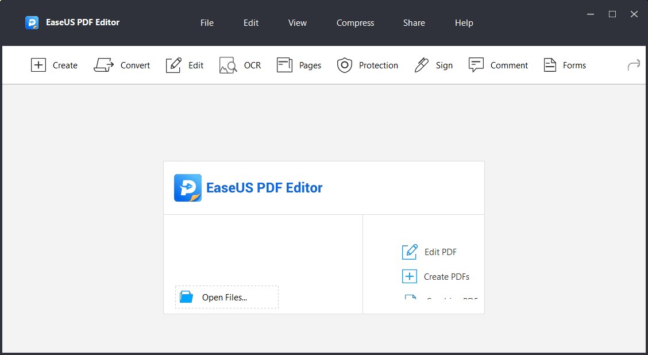Screen dimensions: 648x355
Task: Open the View menu
Action: (x=298, y=23)
